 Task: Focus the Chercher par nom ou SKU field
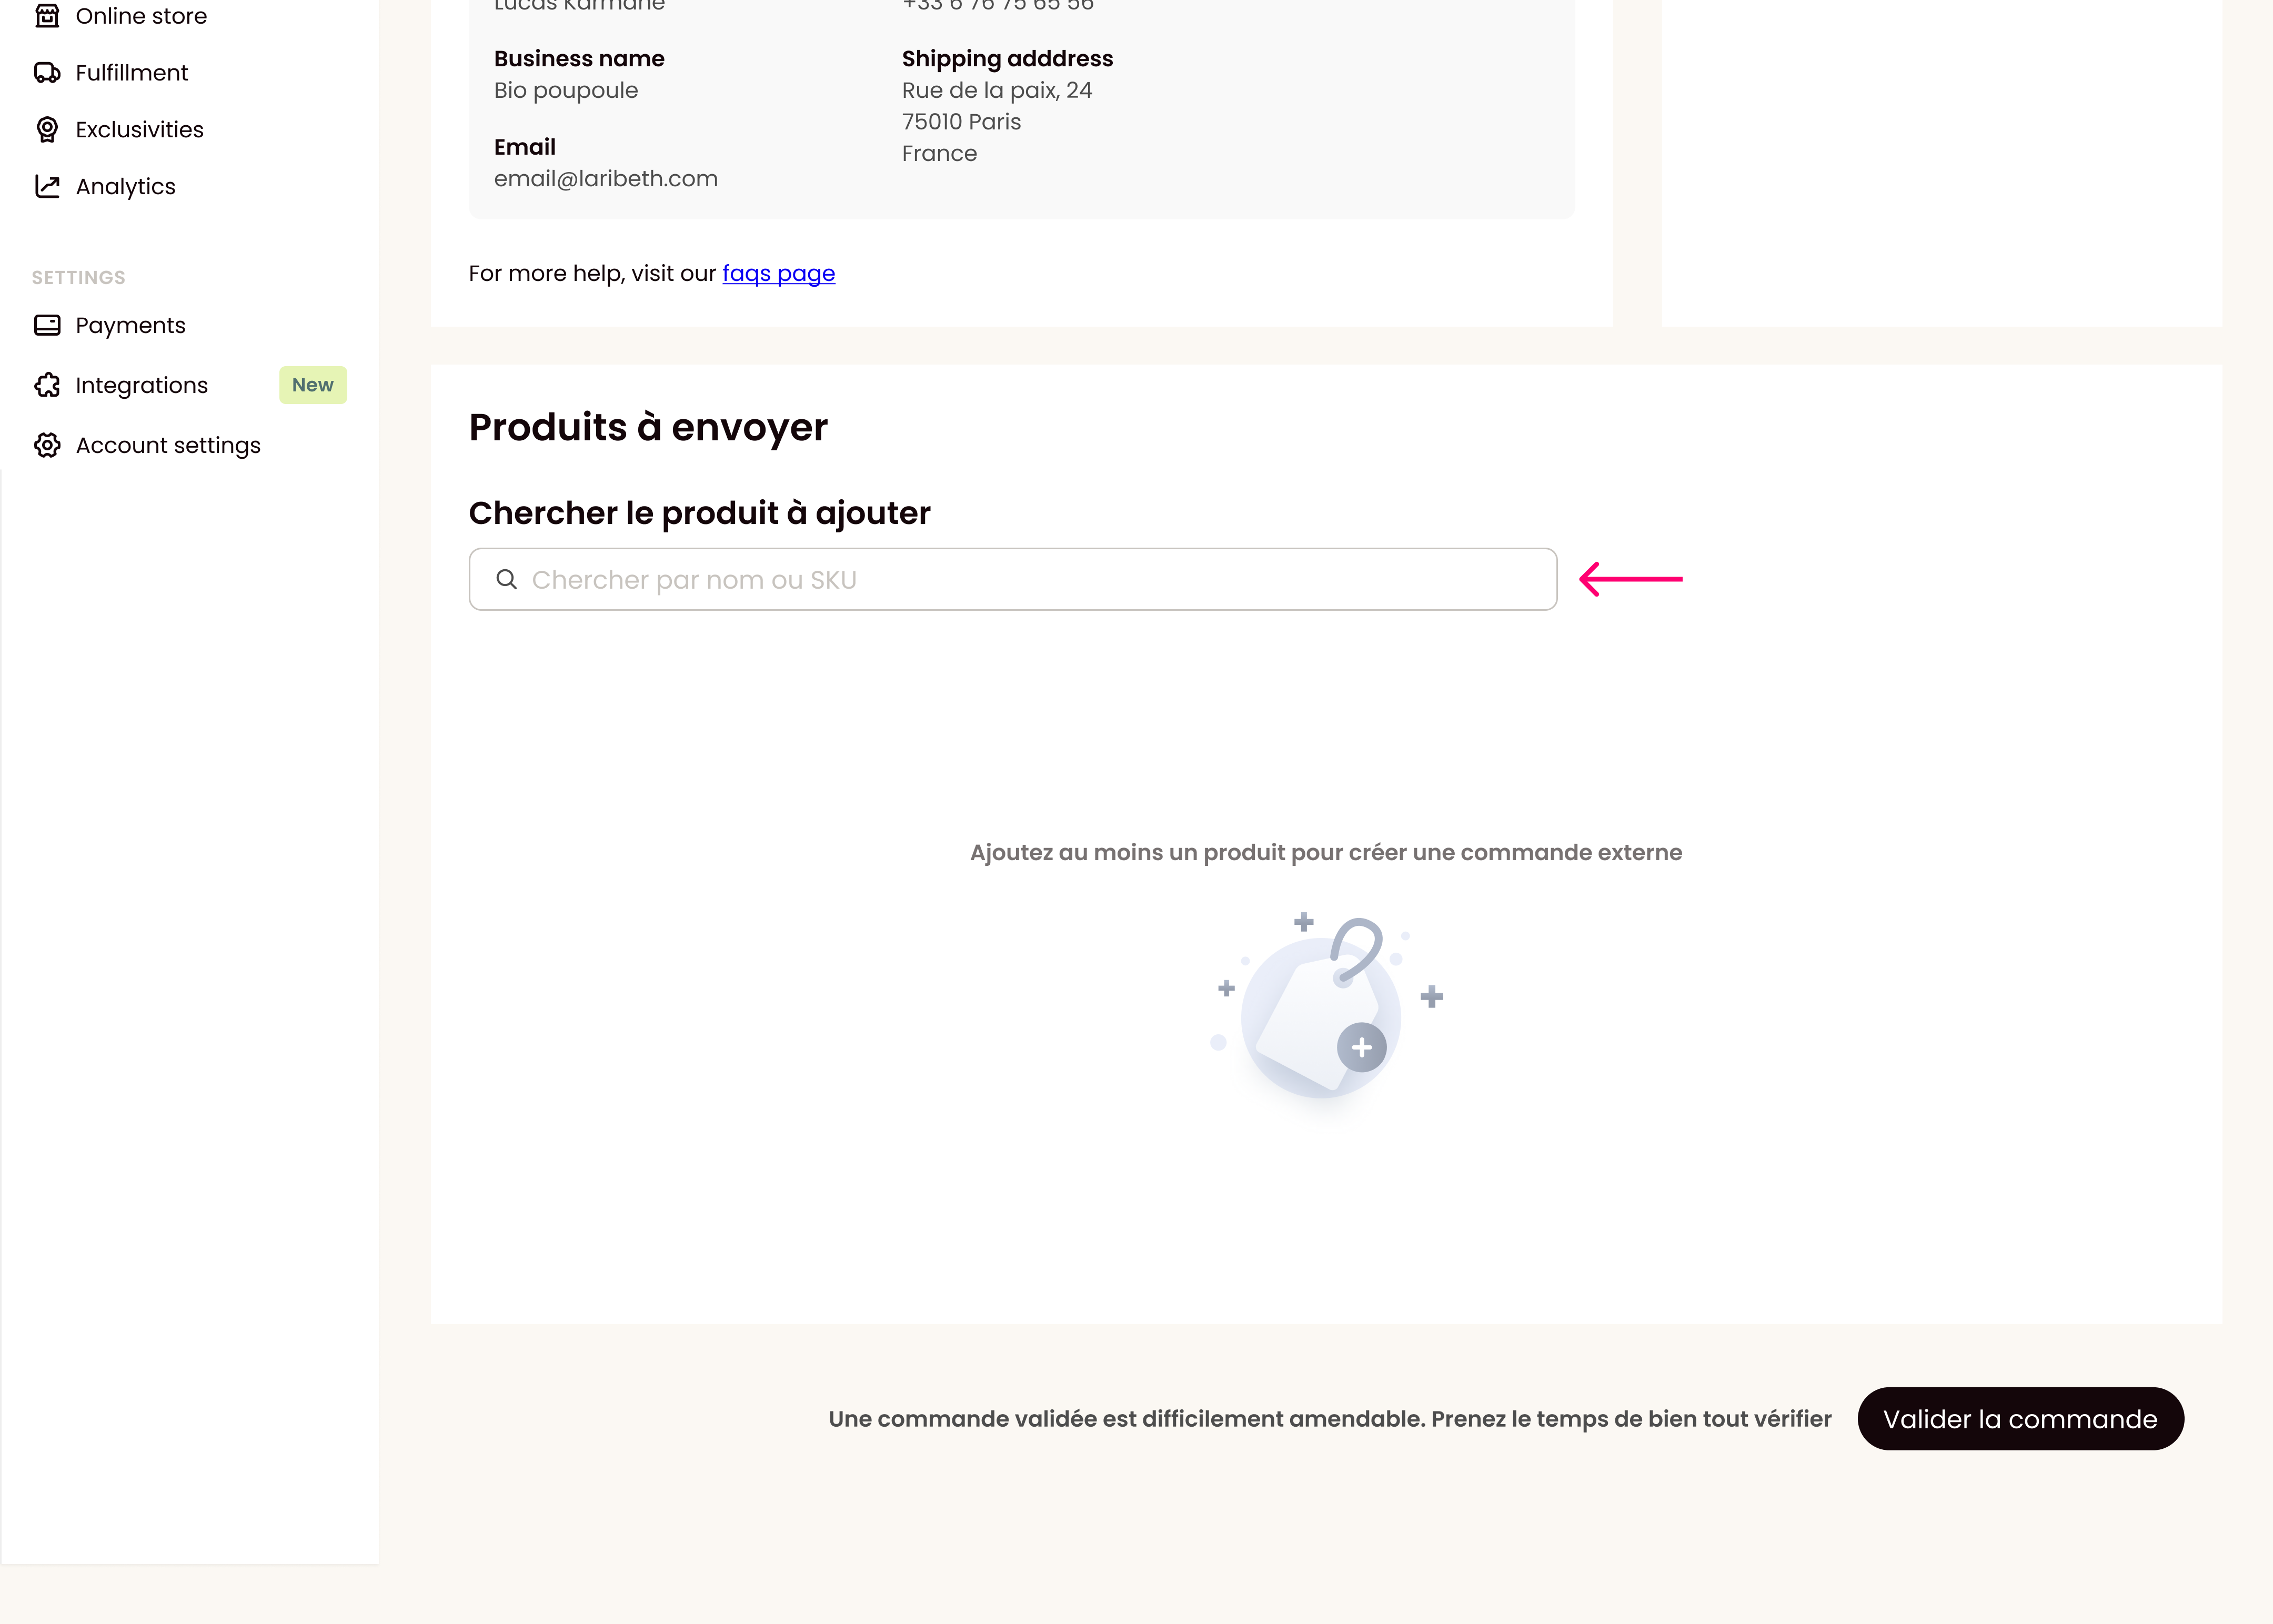(x=1012, y=579)
